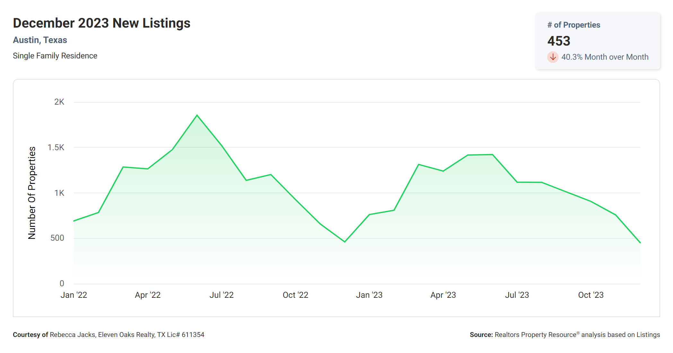Viewport: 673px width, 353px height.
Task: Click the 1.5K y-axis label
Action: point(56,148)
